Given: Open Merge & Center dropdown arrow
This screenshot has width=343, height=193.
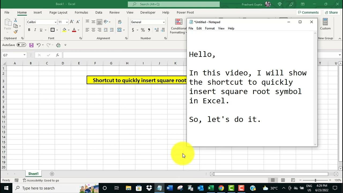Looking at the screenshot, I should tap(124, 30).
